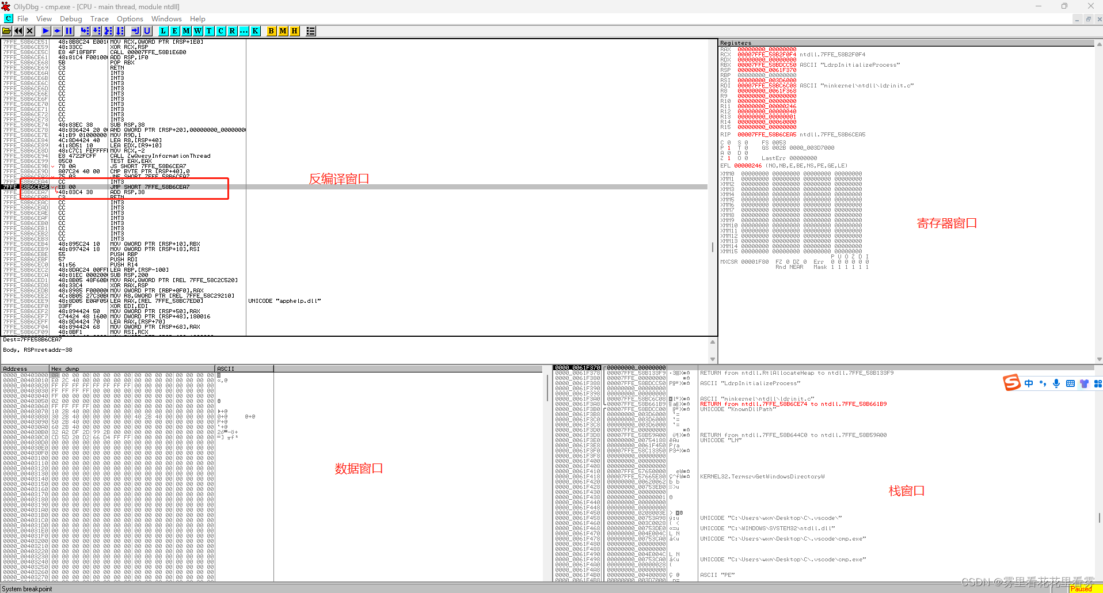Screen dimensions: 1103x593
Task: Open the Windows list via W icon
Action: tap(198, 31)
